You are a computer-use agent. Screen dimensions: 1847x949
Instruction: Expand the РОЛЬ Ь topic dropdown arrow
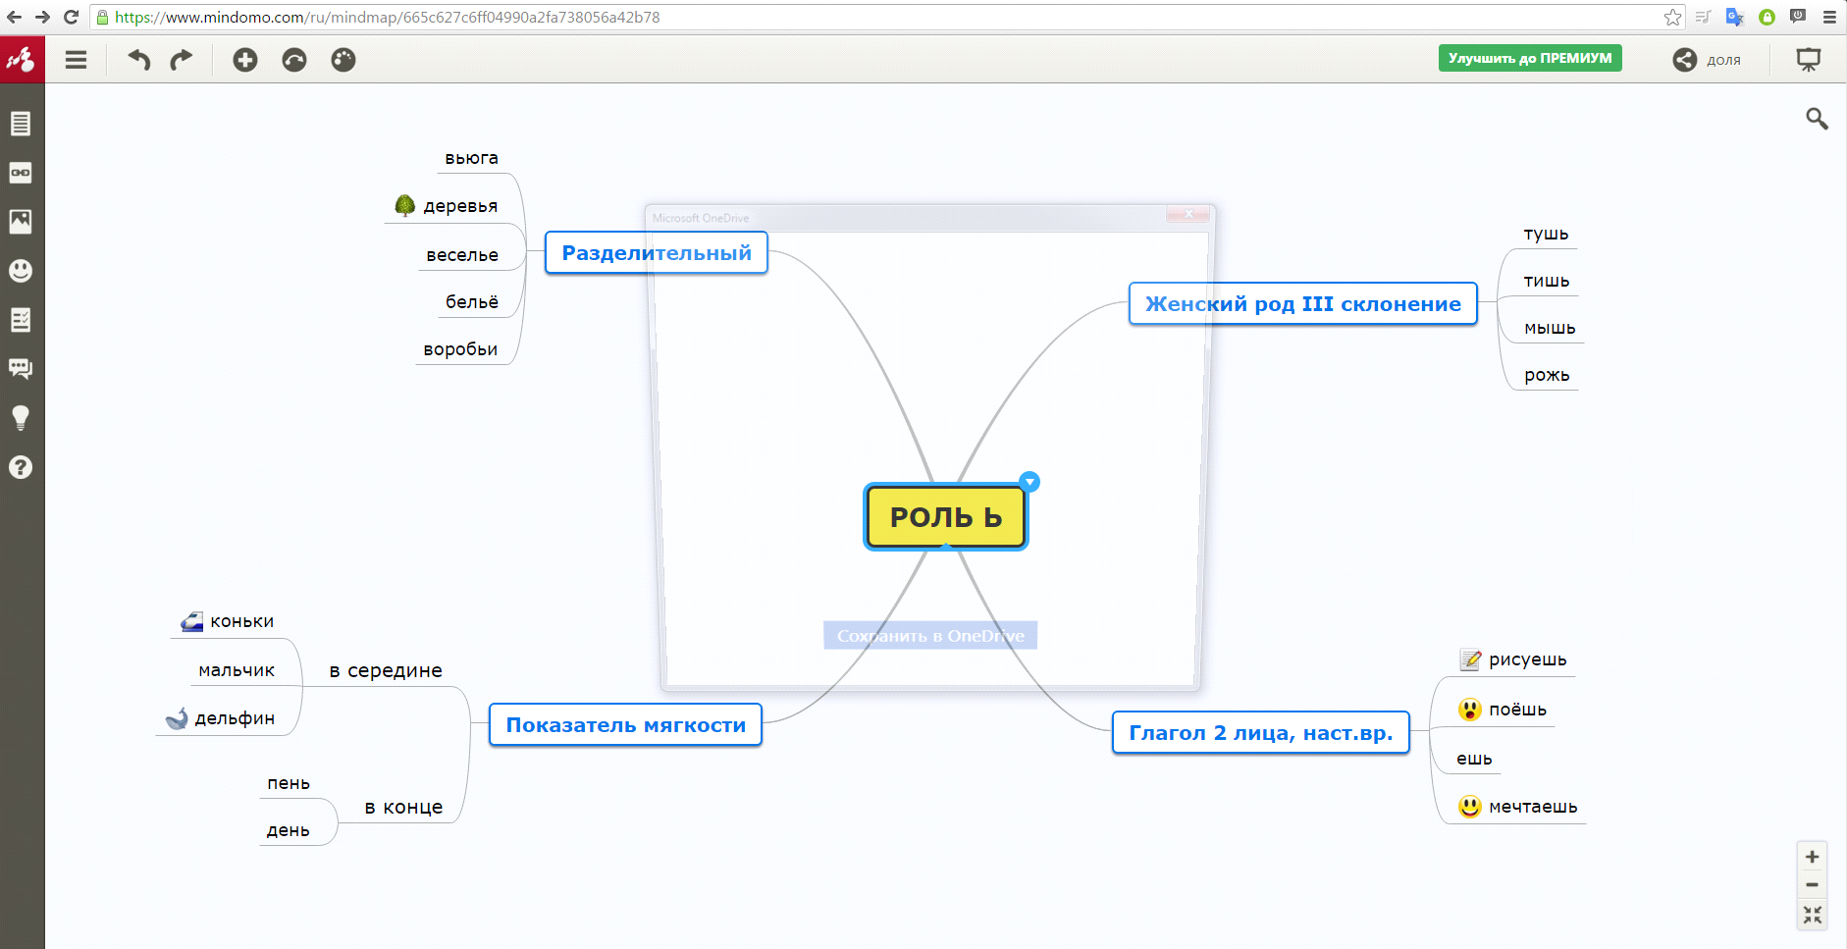1029,482
